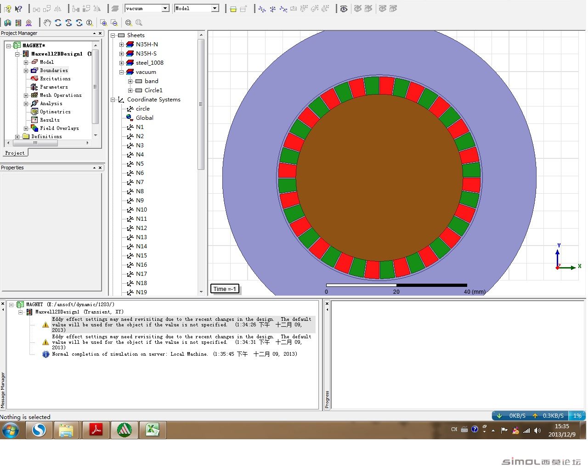This screenshot has height=470, width=588.
Task: Select the dynamic Zoom tool
Action: tap(90, 22)
